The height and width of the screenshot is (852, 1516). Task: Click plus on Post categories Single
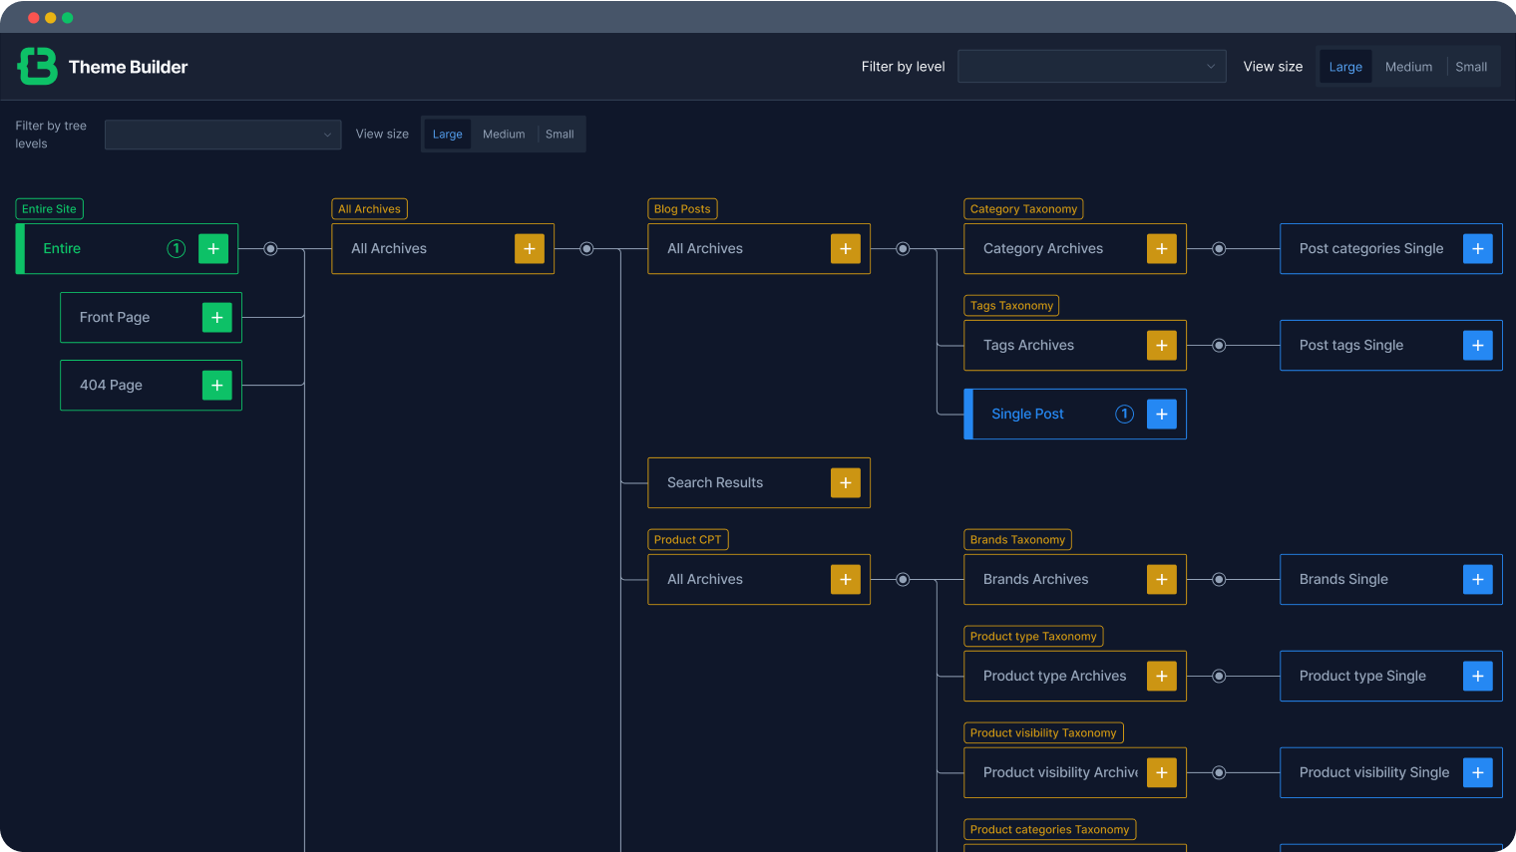1478,249
